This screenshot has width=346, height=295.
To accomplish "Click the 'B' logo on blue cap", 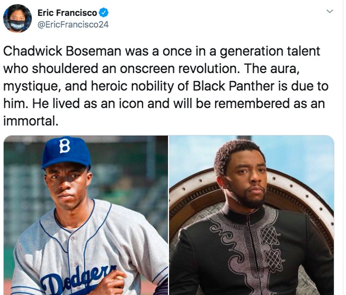I will tap(65, 145).
